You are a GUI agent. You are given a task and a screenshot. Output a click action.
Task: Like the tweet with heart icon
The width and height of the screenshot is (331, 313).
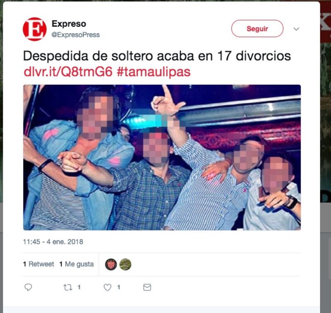[108, 287]
